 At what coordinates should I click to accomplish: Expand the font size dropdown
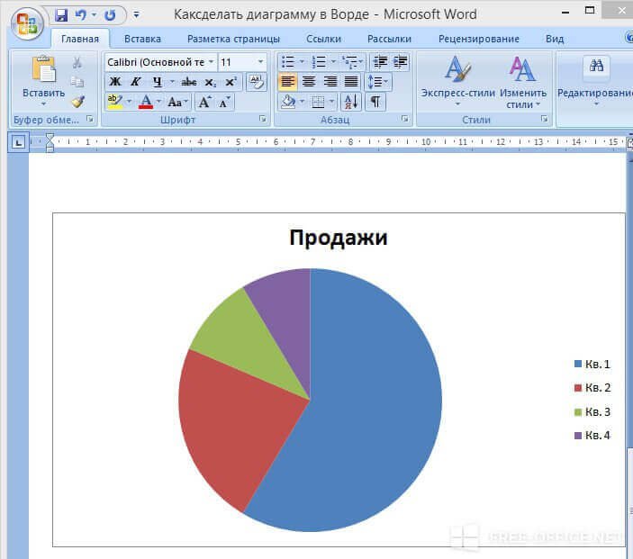pyautogui.click(x=261, y=62)
